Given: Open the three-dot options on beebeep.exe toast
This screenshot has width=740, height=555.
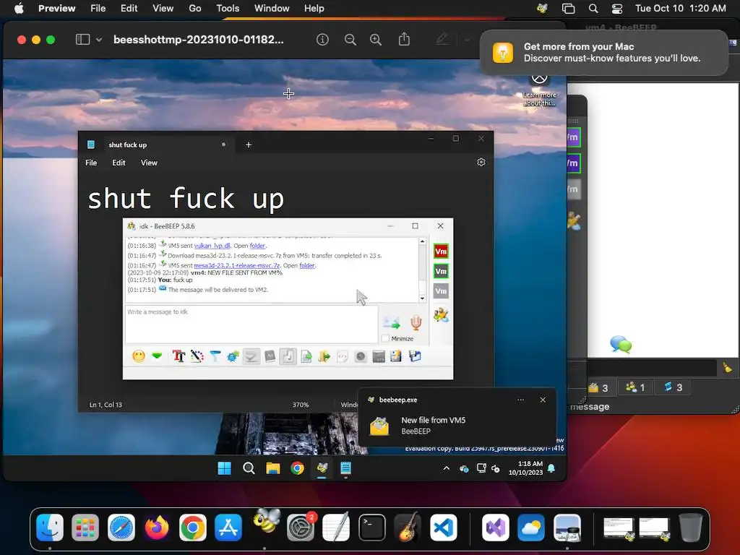Looking at the screenshot, I should click(x=520, y=400).
